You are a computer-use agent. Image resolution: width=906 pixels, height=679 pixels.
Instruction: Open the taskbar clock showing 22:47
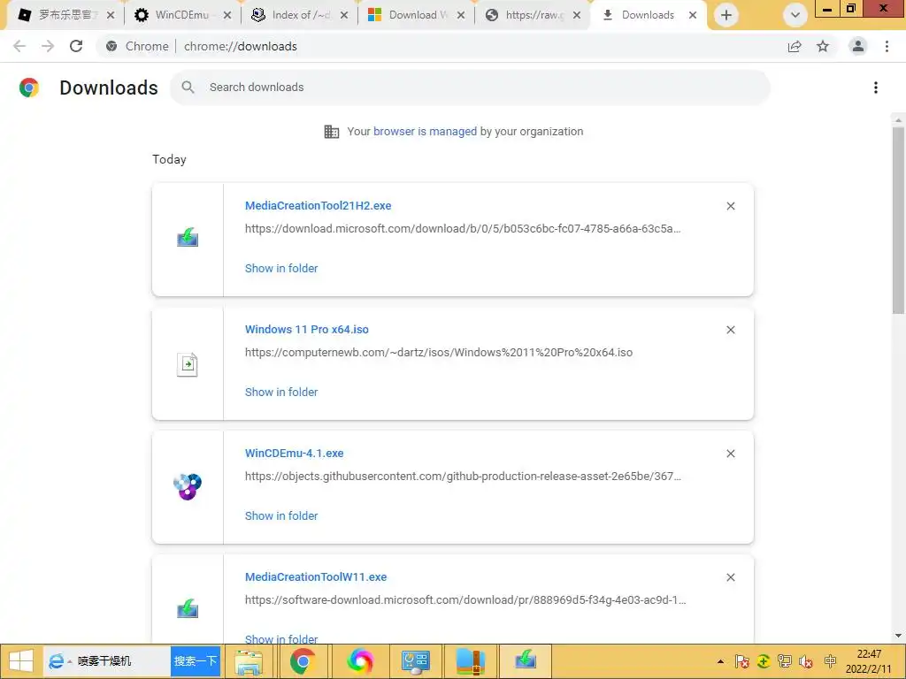869,661
